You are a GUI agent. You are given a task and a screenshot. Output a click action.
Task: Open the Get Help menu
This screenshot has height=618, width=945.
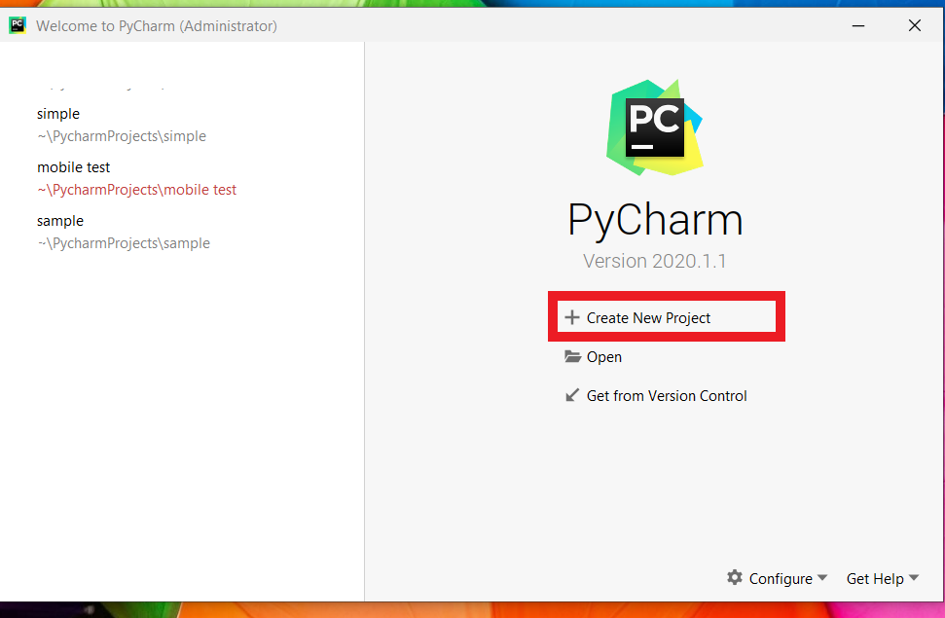coord(875,578)
